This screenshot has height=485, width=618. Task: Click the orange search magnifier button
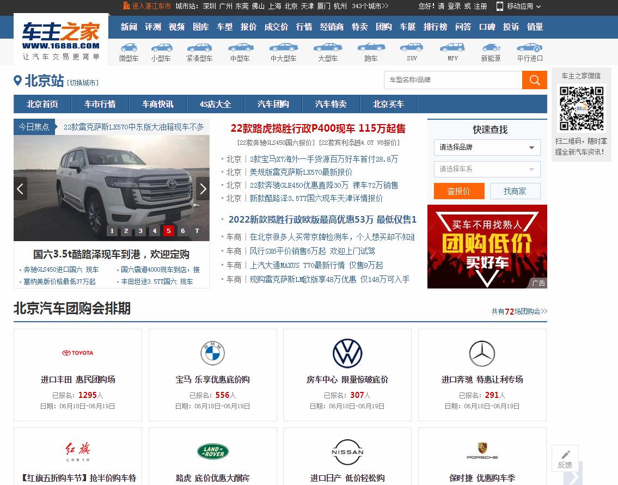(535, 80)
